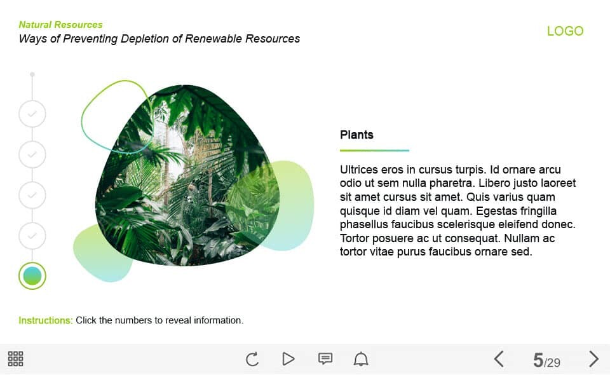Viewport: 610px width, 375px height.
Task: Select the third checked step circle
Action: pyautogui.click(x=32, y=195)
